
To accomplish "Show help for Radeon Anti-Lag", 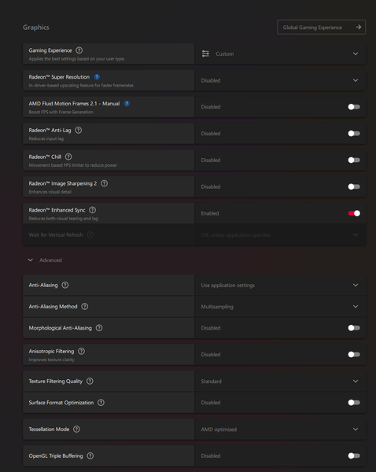I will pos(79,130).
